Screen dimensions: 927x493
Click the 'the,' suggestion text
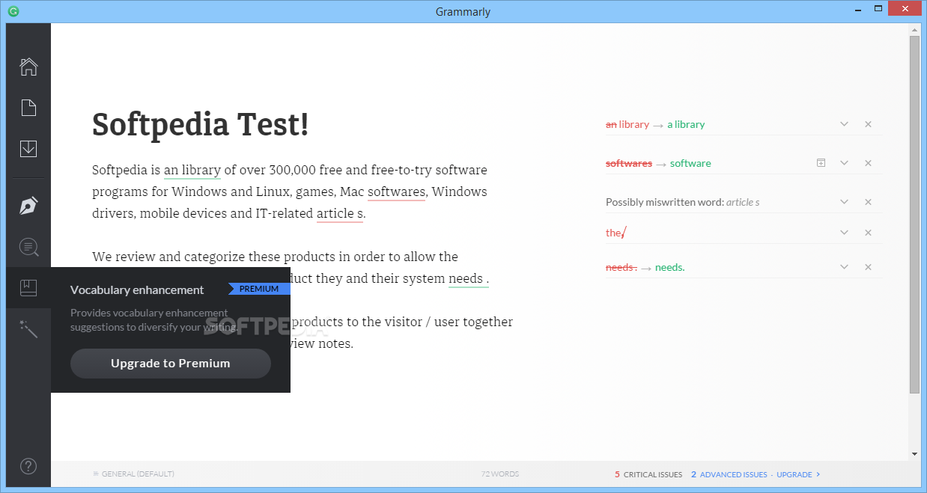[x=616, y=233]
